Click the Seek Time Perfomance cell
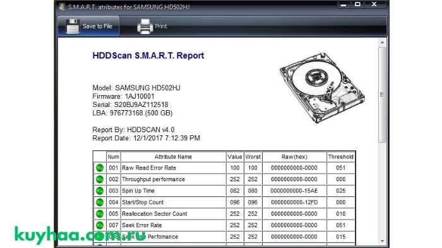Screen dimensions: 442x248 (173, 237)
